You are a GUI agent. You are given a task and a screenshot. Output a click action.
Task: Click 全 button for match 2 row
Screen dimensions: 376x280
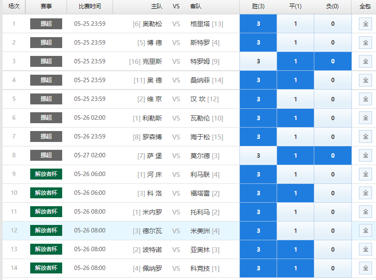point(365,42)
